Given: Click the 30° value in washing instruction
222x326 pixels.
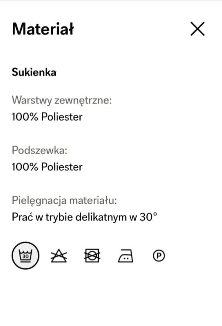Looking at the screenshot, I should pos(148,217).
